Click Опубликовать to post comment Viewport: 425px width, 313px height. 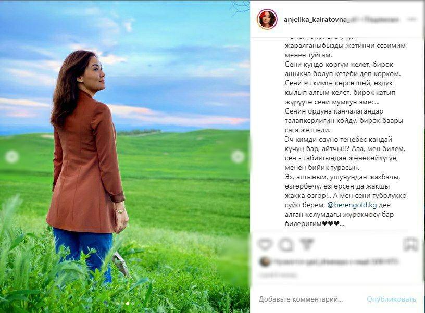coord(391,299)
